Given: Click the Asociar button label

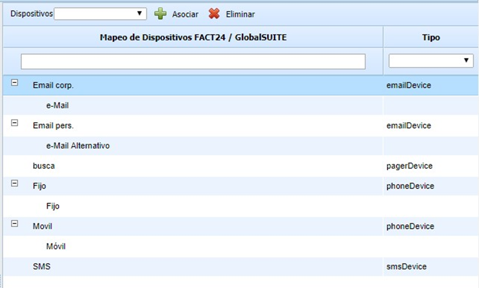Looking at the screenshot, I should pos(185,14).
